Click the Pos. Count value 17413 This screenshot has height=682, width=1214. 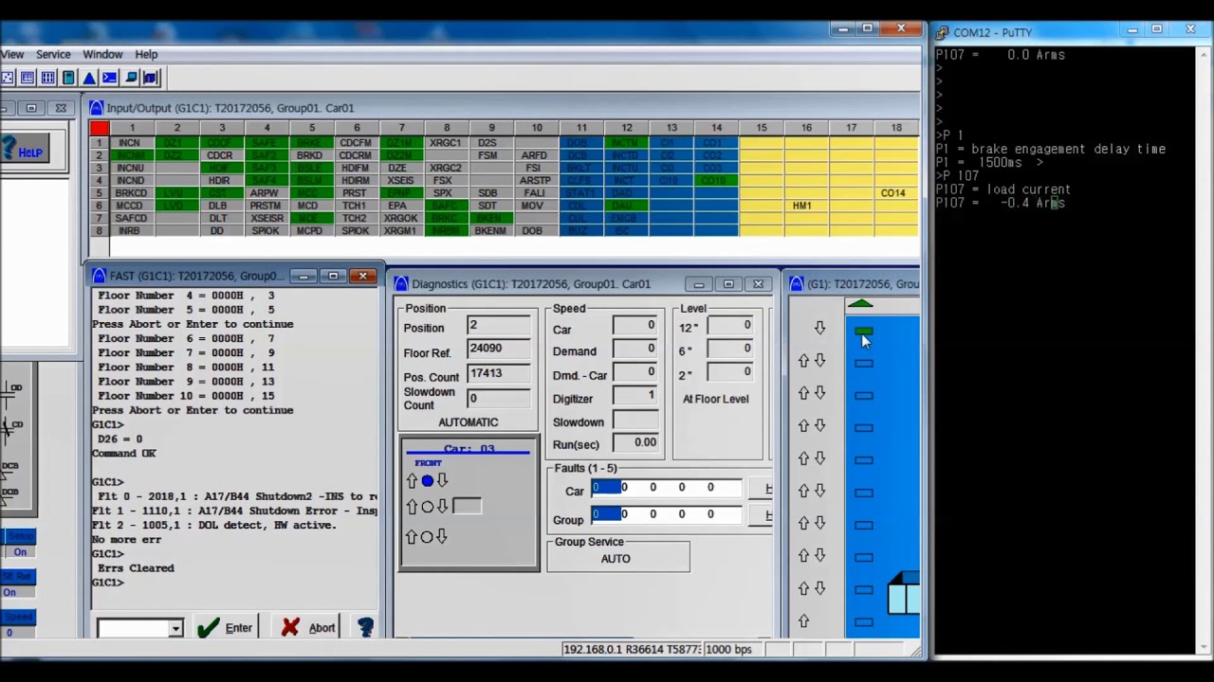point(498,374)
